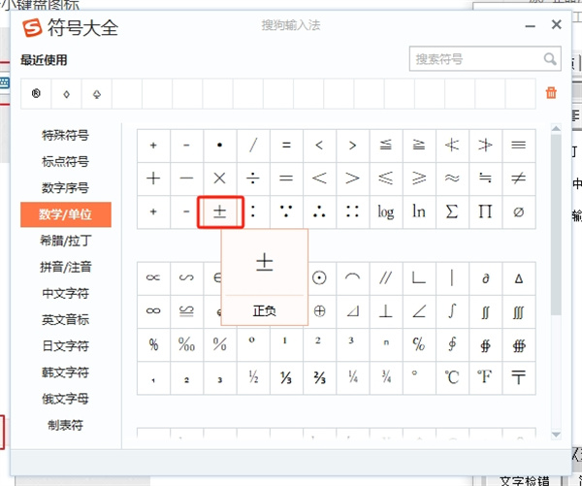Select the 制表符 category

[x=65, y=425]
